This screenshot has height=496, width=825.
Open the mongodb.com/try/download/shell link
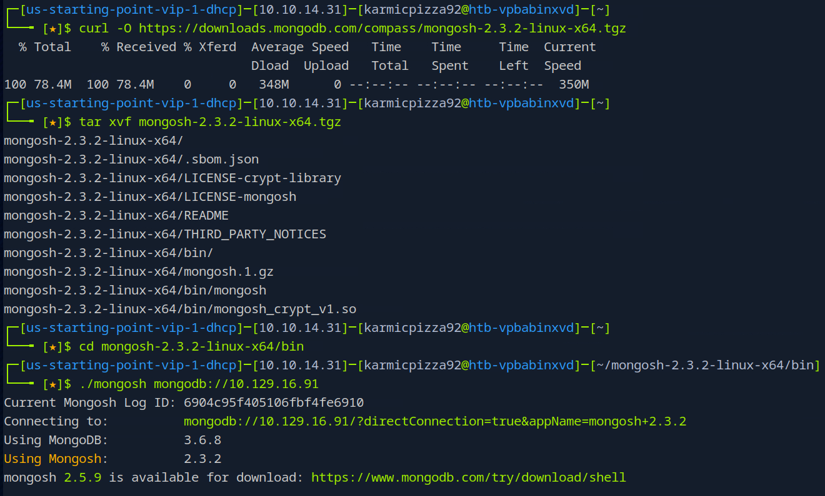pos(468,478)
